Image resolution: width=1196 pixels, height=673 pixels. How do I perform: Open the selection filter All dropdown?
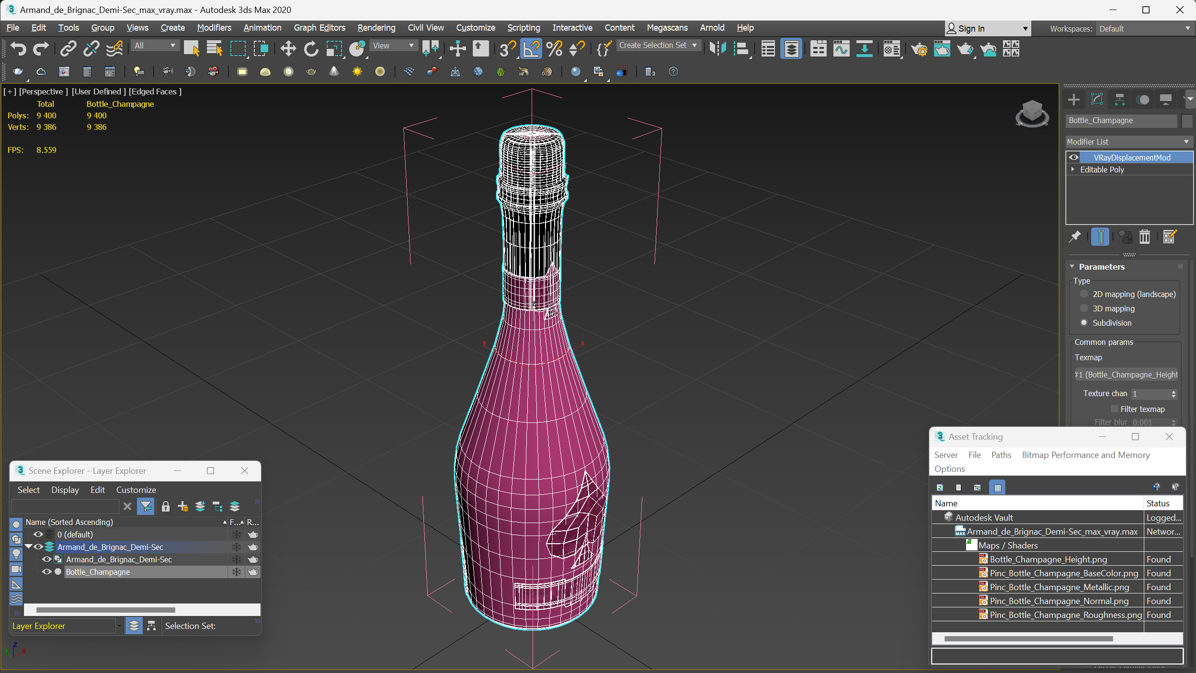click(155, 46)
